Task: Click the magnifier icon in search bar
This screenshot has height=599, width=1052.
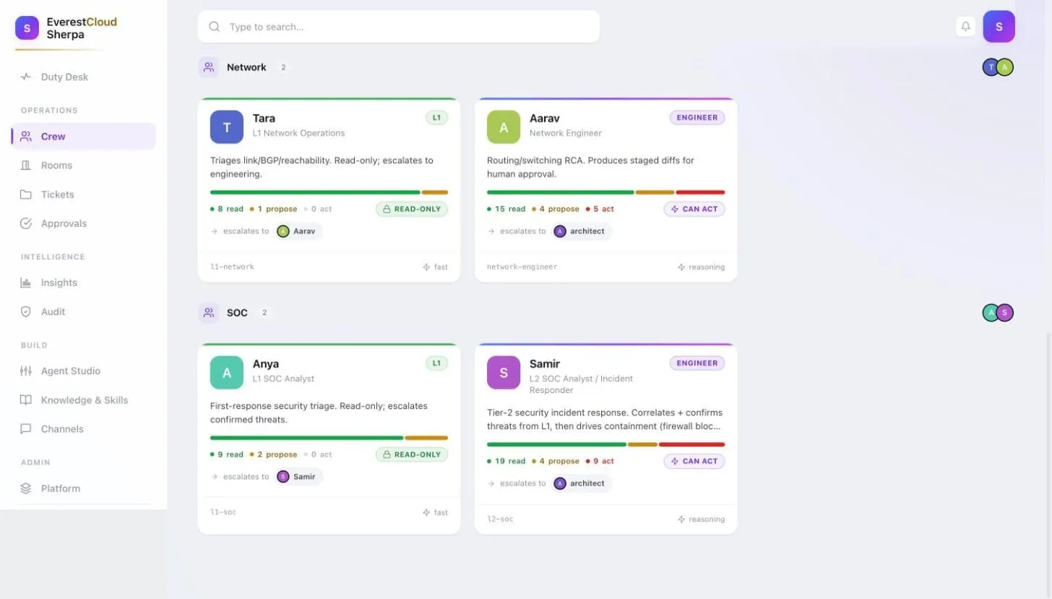Action: pos(214,27)
